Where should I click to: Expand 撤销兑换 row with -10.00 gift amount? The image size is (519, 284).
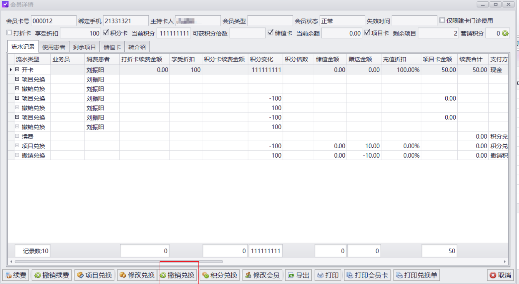pyautogui.click(x=17, y=155)
